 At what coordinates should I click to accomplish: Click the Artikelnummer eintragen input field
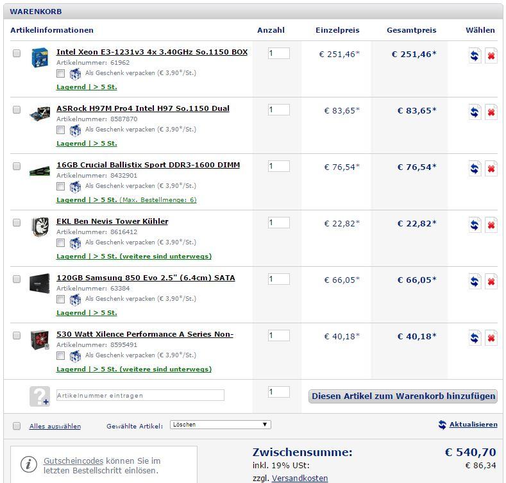[140, 395]
